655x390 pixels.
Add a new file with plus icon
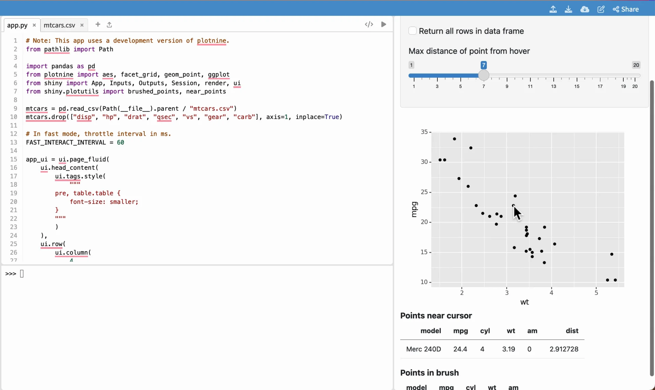click(x=98, y=24)
